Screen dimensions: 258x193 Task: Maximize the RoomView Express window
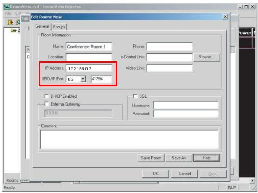[246, 7]
